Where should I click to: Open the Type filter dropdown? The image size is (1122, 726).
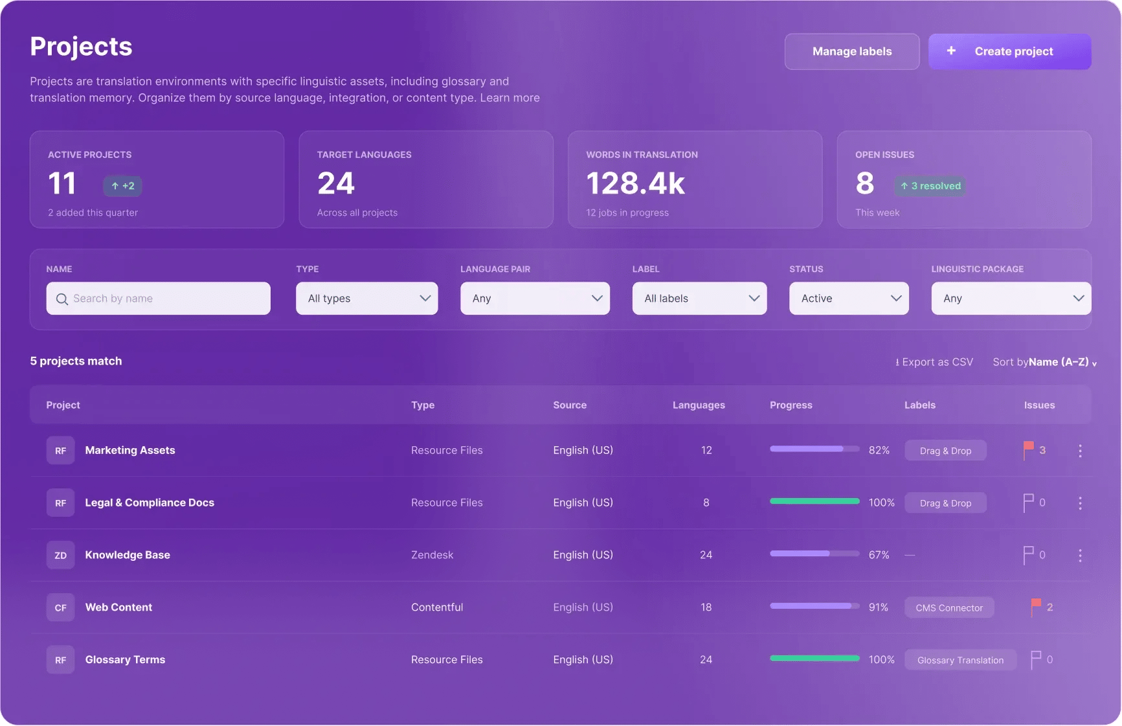point(367,299)
